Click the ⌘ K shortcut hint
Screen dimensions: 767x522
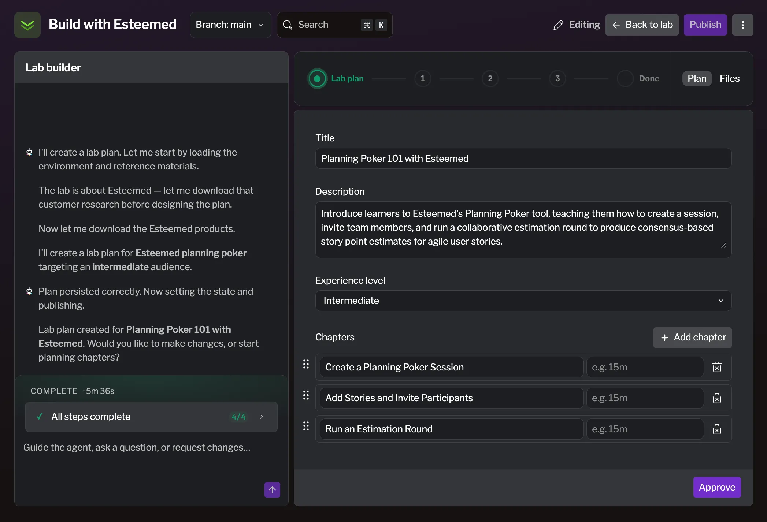[x=374, y=25]
